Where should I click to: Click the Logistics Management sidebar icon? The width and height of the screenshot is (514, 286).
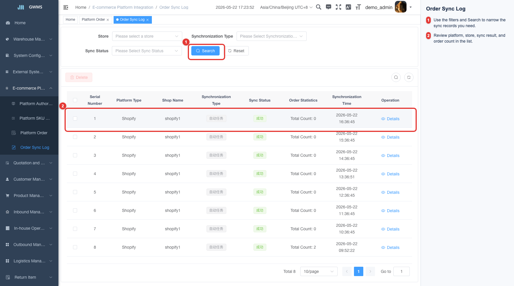(8, 261)
